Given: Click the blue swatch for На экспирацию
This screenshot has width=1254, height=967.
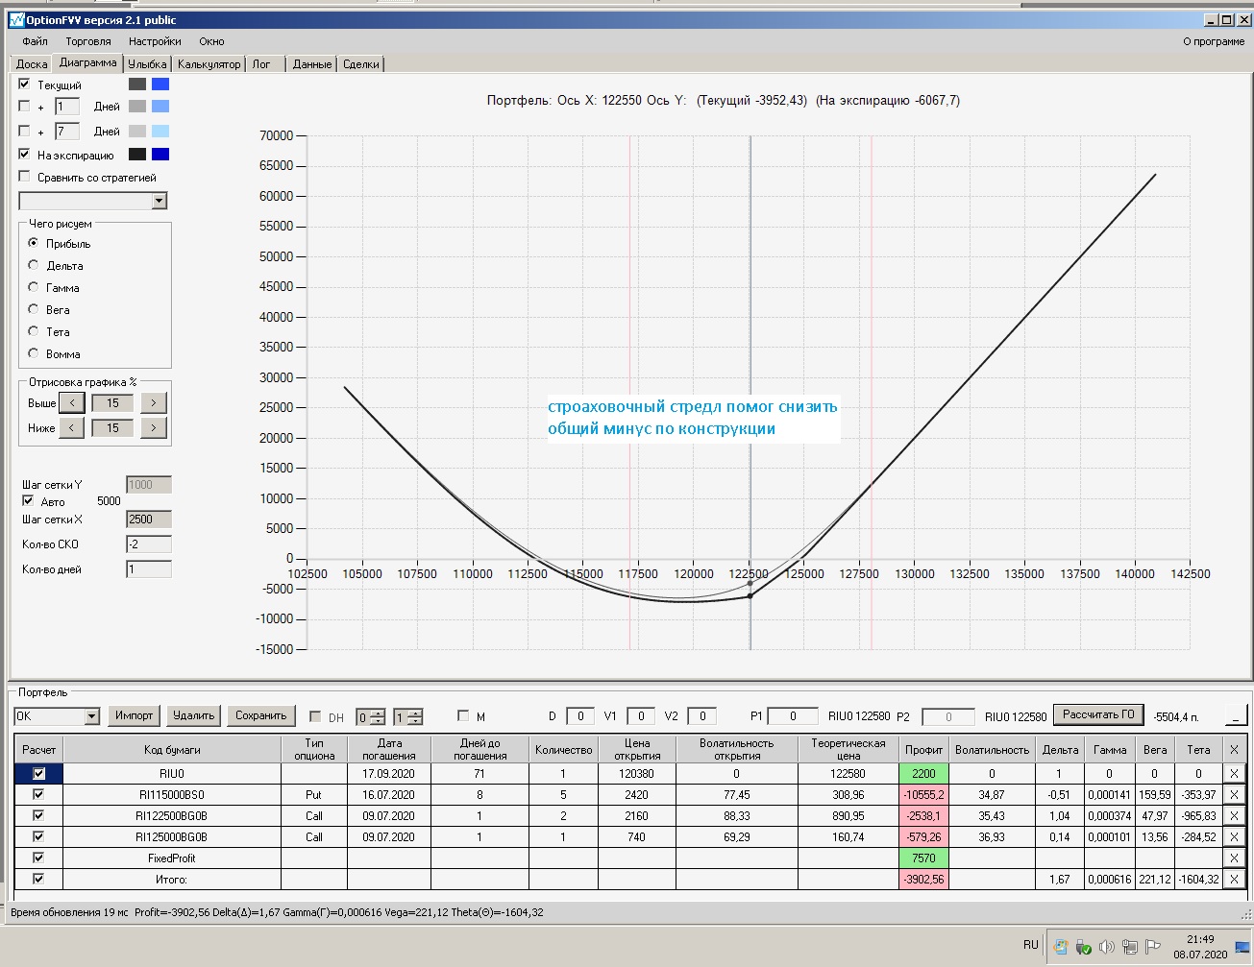Looking at the screenshot, I should 160,155.
